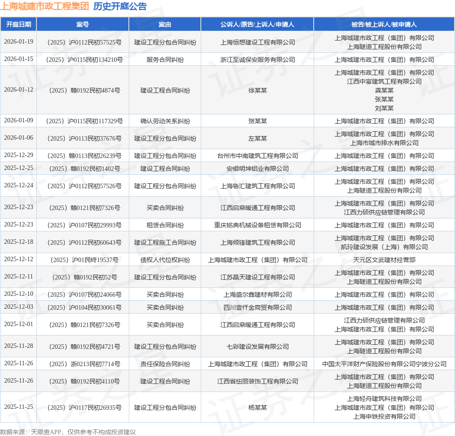Click defendant 龚某某
Viewport: 455px width, 436px height.
tap(384, 90)
